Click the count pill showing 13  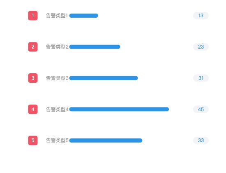201,16
